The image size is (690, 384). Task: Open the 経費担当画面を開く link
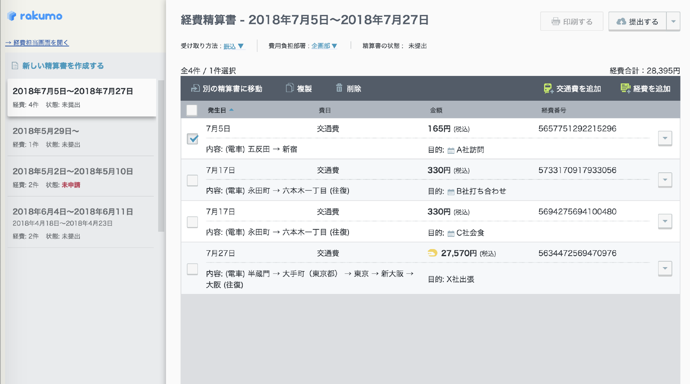coord(37,42)
